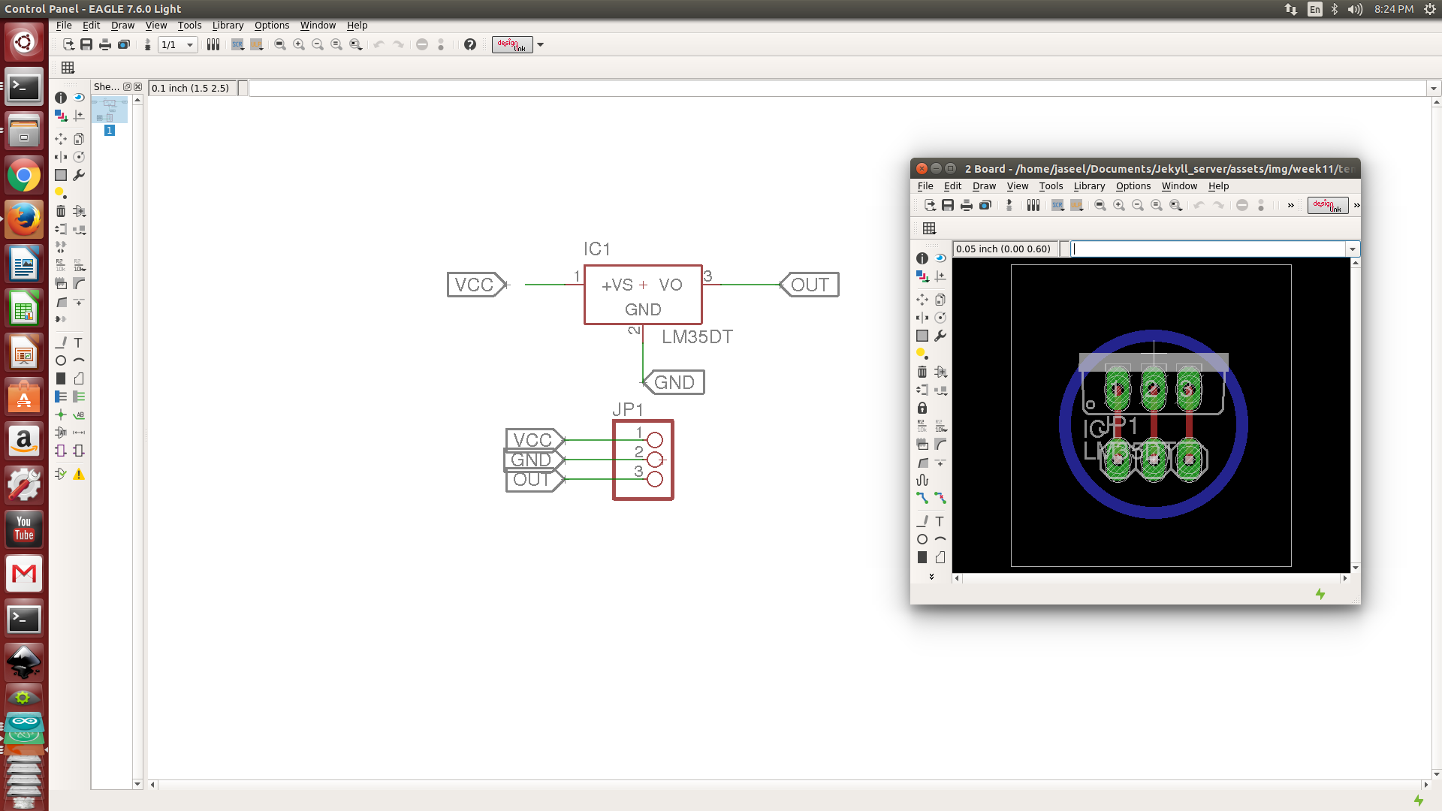Expand the designlink dropdown arrow in schematic
The height and width of the screenshot is (811, 1442).
pos(541,44)
